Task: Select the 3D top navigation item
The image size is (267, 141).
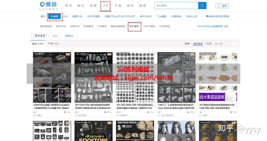Action: (x=105, y=6)
